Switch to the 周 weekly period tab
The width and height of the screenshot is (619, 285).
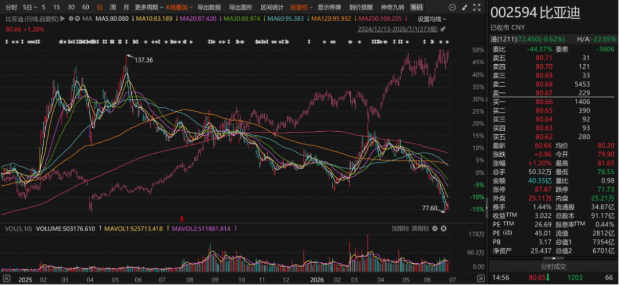[113, 7]
